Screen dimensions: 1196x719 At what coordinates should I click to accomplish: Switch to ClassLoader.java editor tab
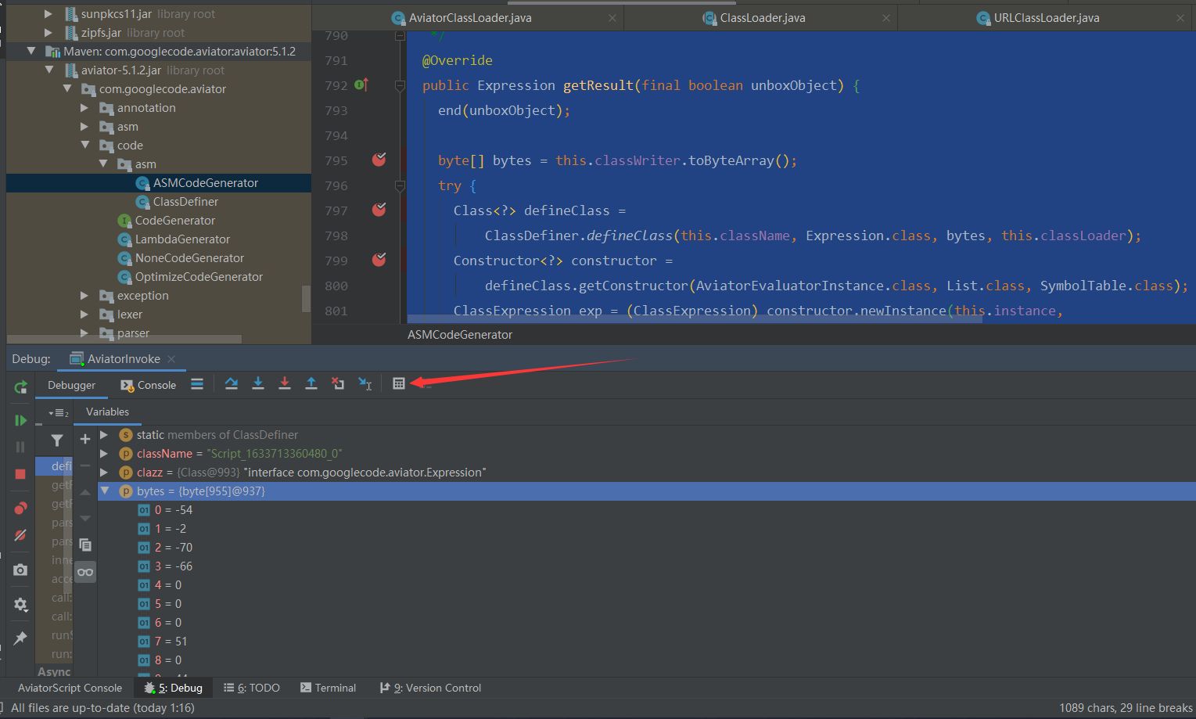click(x=761, y=18)
